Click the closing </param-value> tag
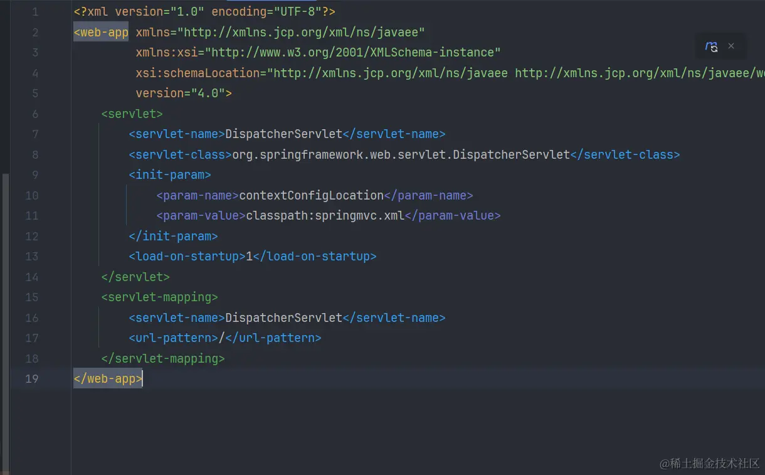The width and height of the screenshot is (765, 475). click(453, 215)
